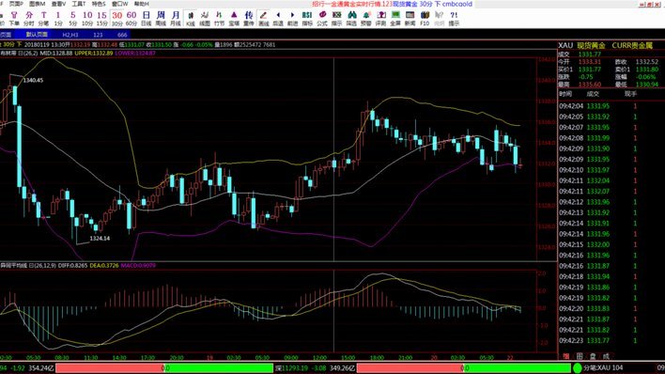Click the 1340.45 high price label
Image resolution: width=665 pixels, height=374 pixels.
33,80
